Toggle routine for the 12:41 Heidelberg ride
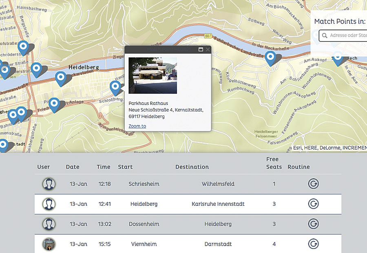 click(x=313, y=204)
